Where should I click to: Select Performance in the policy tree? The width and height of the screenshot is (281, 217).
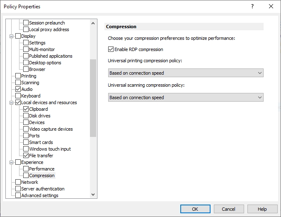click(41, 169)
